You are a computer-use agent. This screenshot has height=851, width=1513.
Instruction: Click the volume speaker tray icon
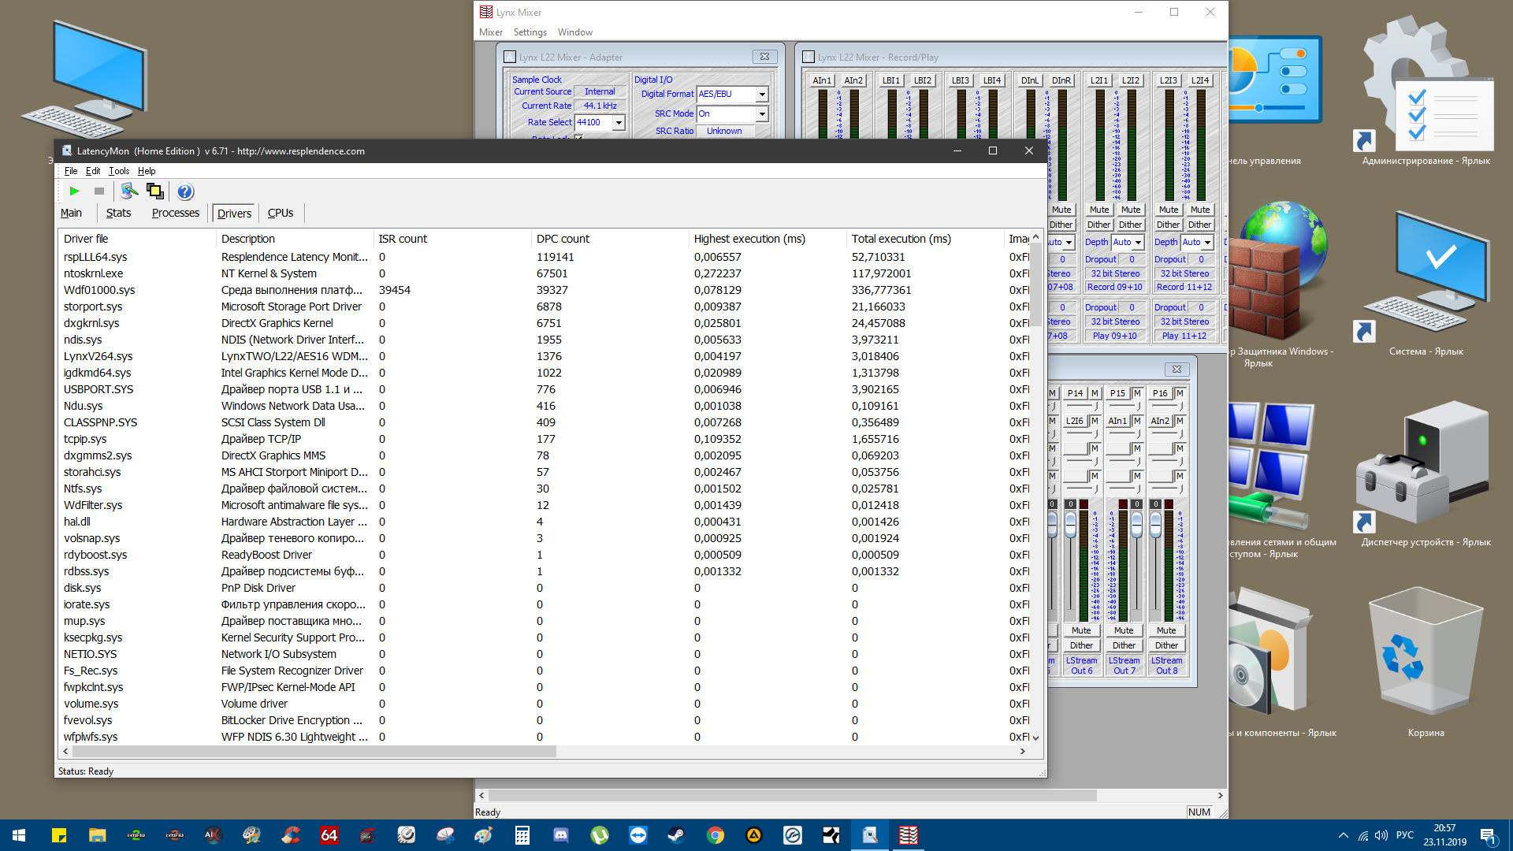1381,835
